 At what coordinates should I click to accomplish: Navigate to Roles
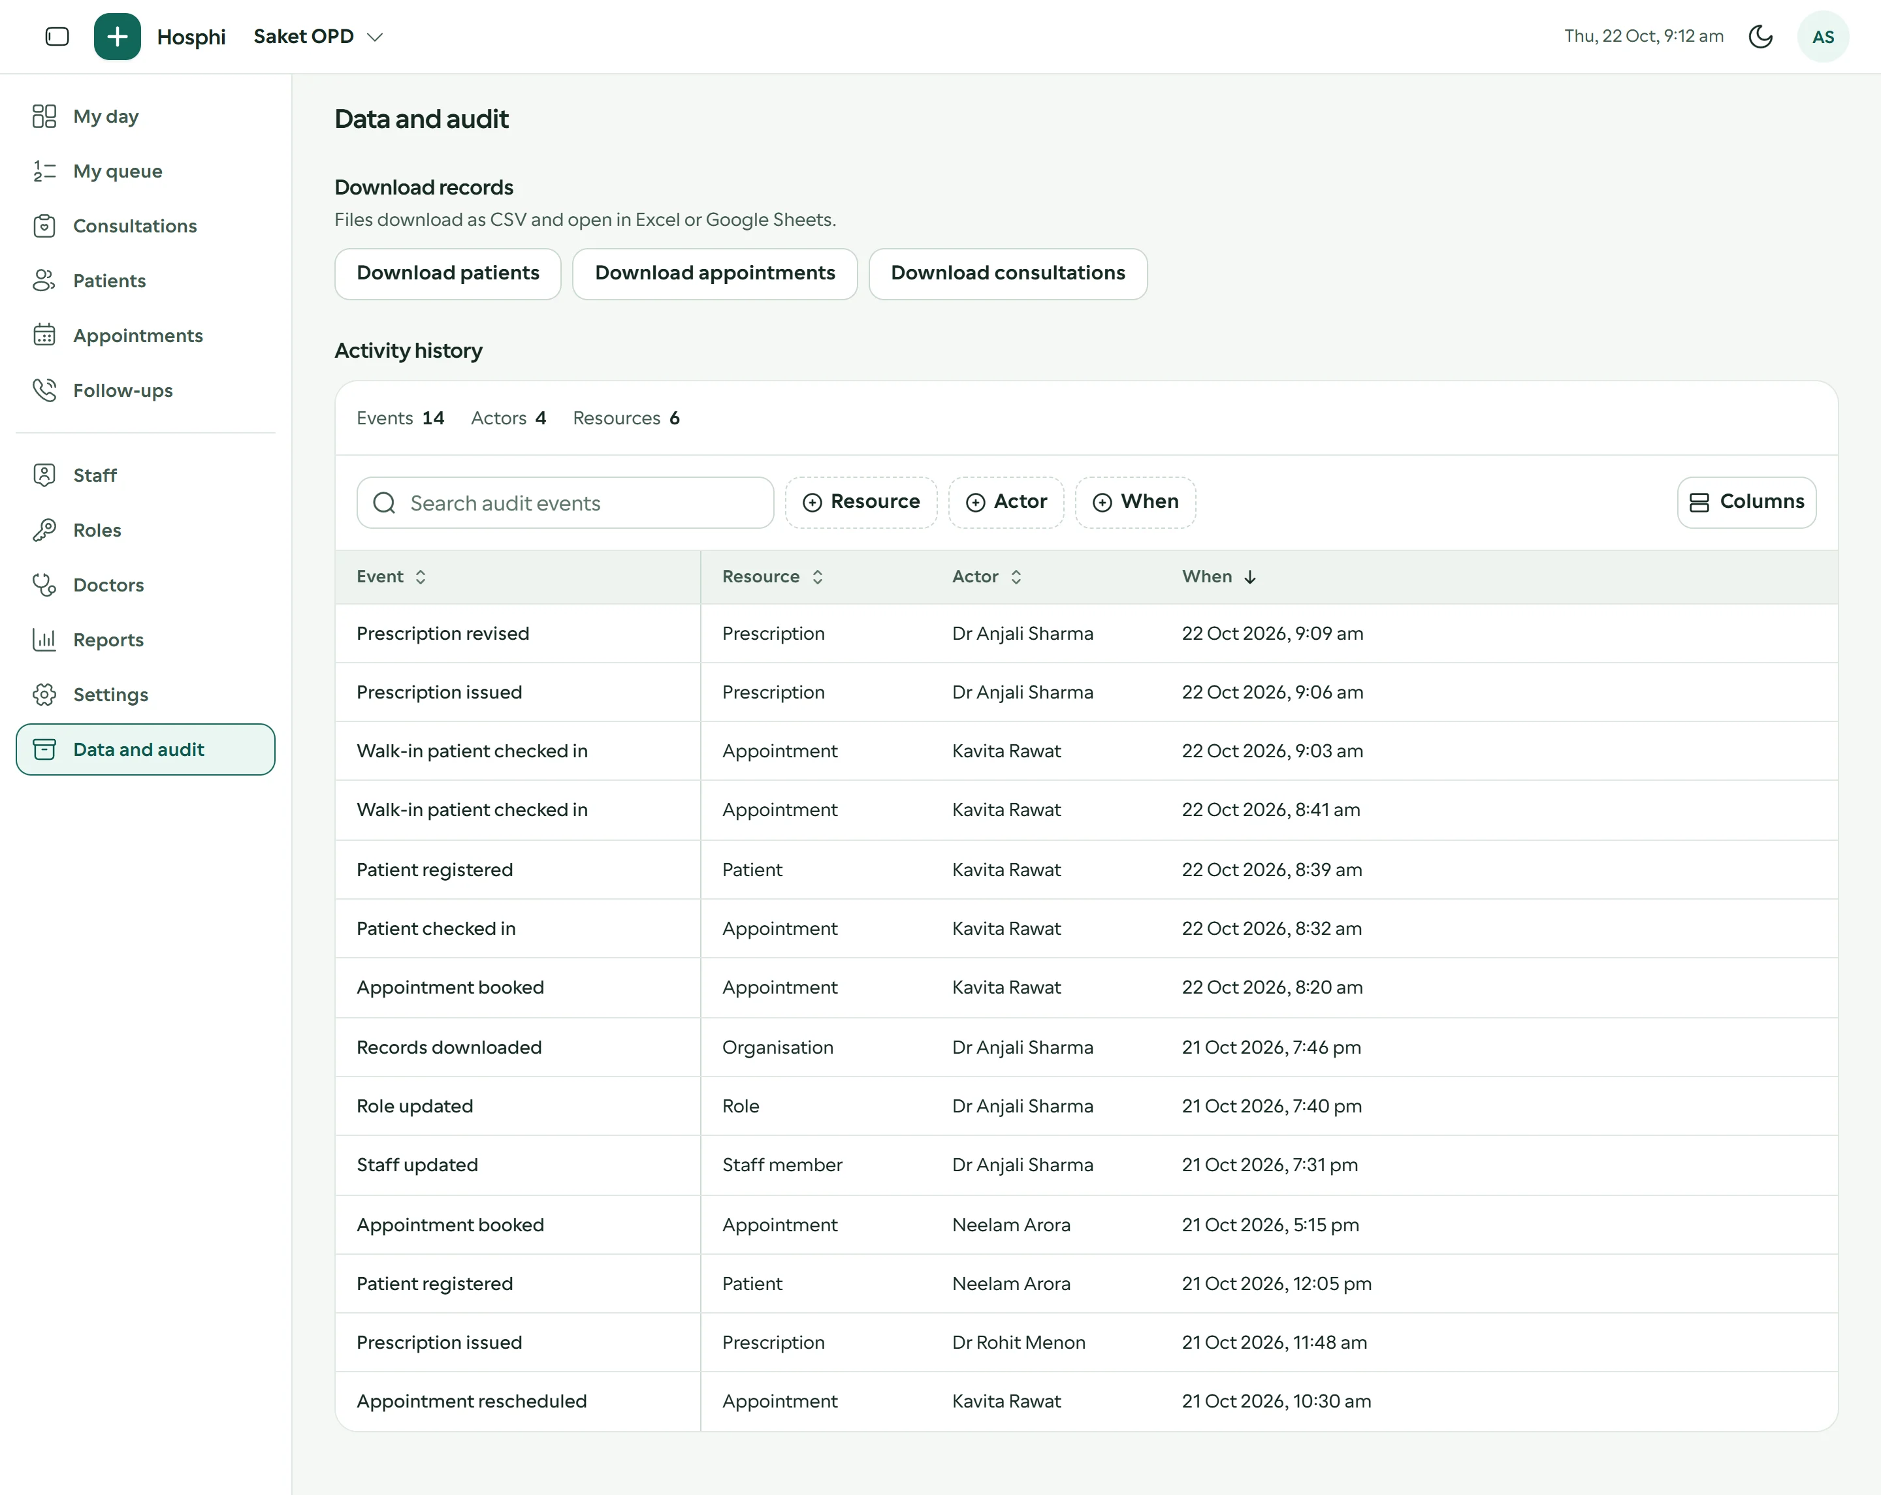tap(146, 530)
